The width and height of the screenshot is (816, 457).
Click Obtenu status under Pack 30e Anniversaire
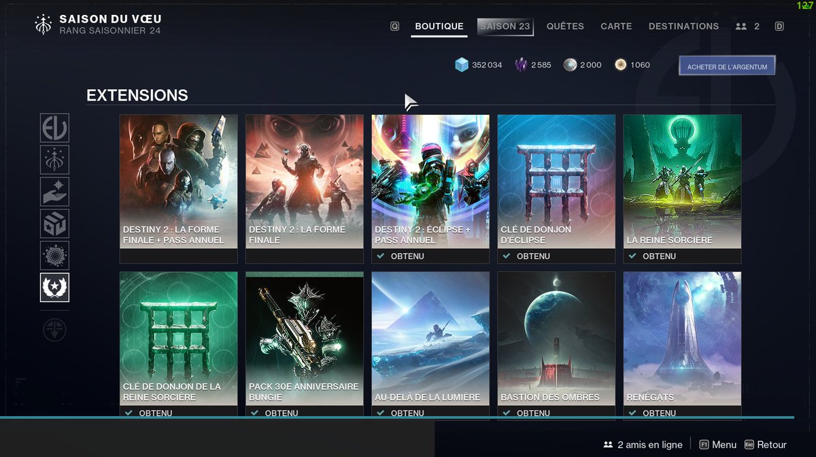[x=282, y=413]
